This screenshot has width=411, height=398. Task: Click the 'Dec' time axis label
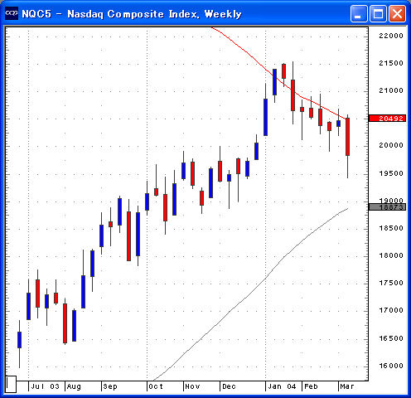tap(229, 386)
